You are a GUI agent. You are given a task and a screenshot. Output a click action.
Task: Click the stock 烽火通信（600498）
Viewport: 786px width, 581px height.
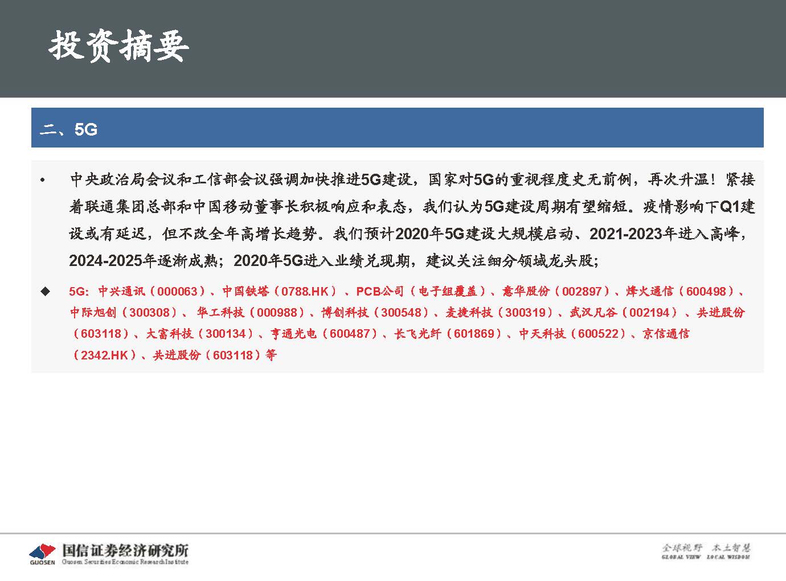[681, 291]
